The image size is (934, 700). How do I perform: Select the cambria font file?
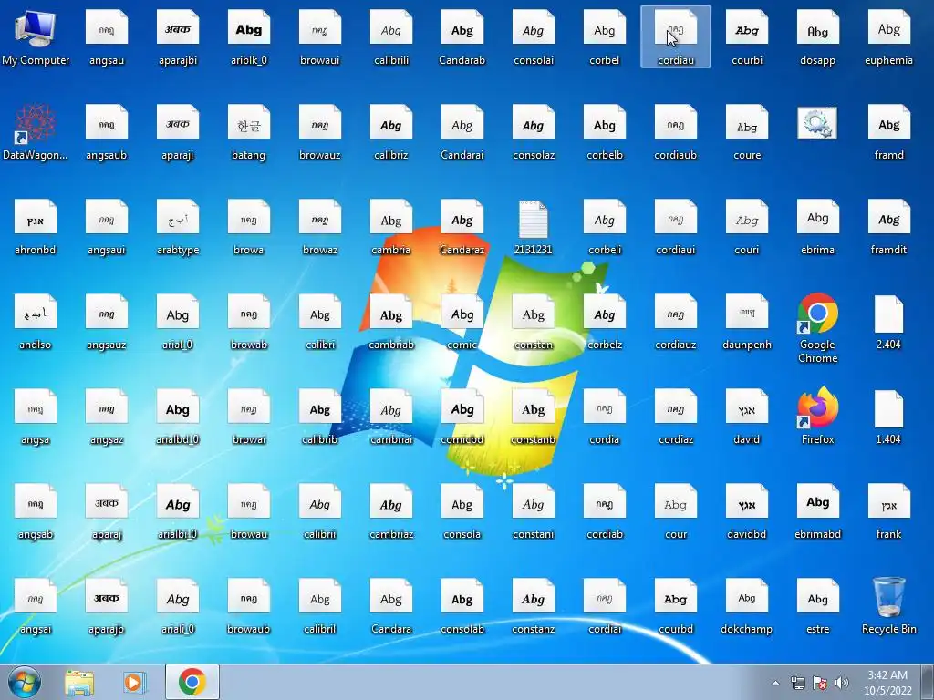[x=390, y=227]
